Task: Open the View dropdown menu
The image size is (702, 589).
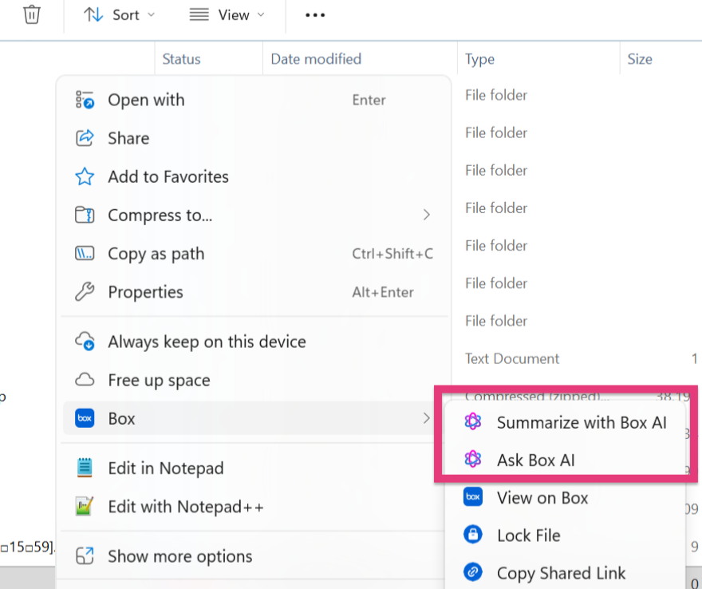Action: [x=227, y=14]
